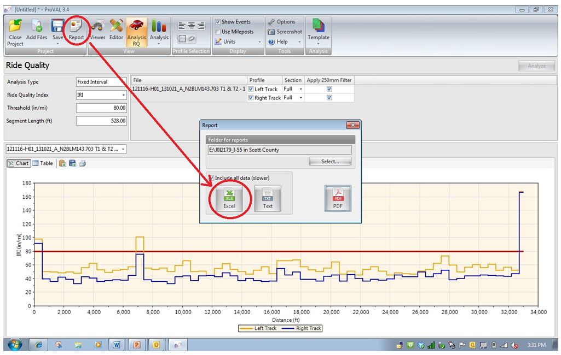Click the Analyze button
The height and width of the screenshot is (355, 561).
(537, 66)
